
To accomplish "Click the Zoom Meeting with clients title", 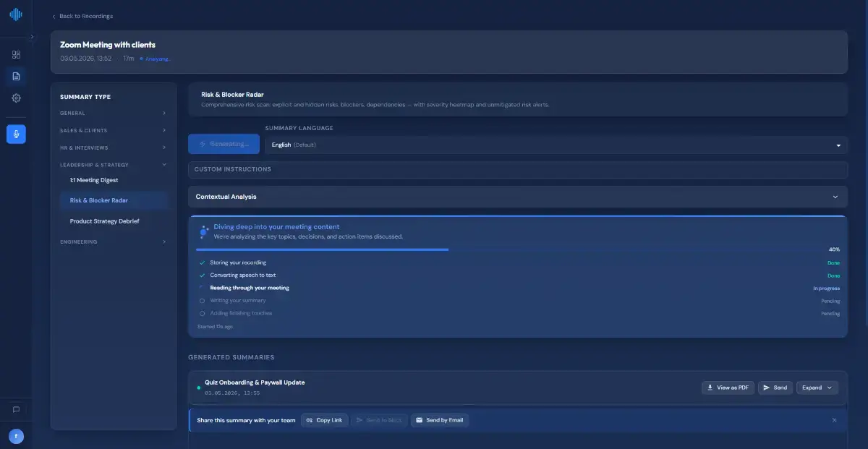I will point(108,45).
